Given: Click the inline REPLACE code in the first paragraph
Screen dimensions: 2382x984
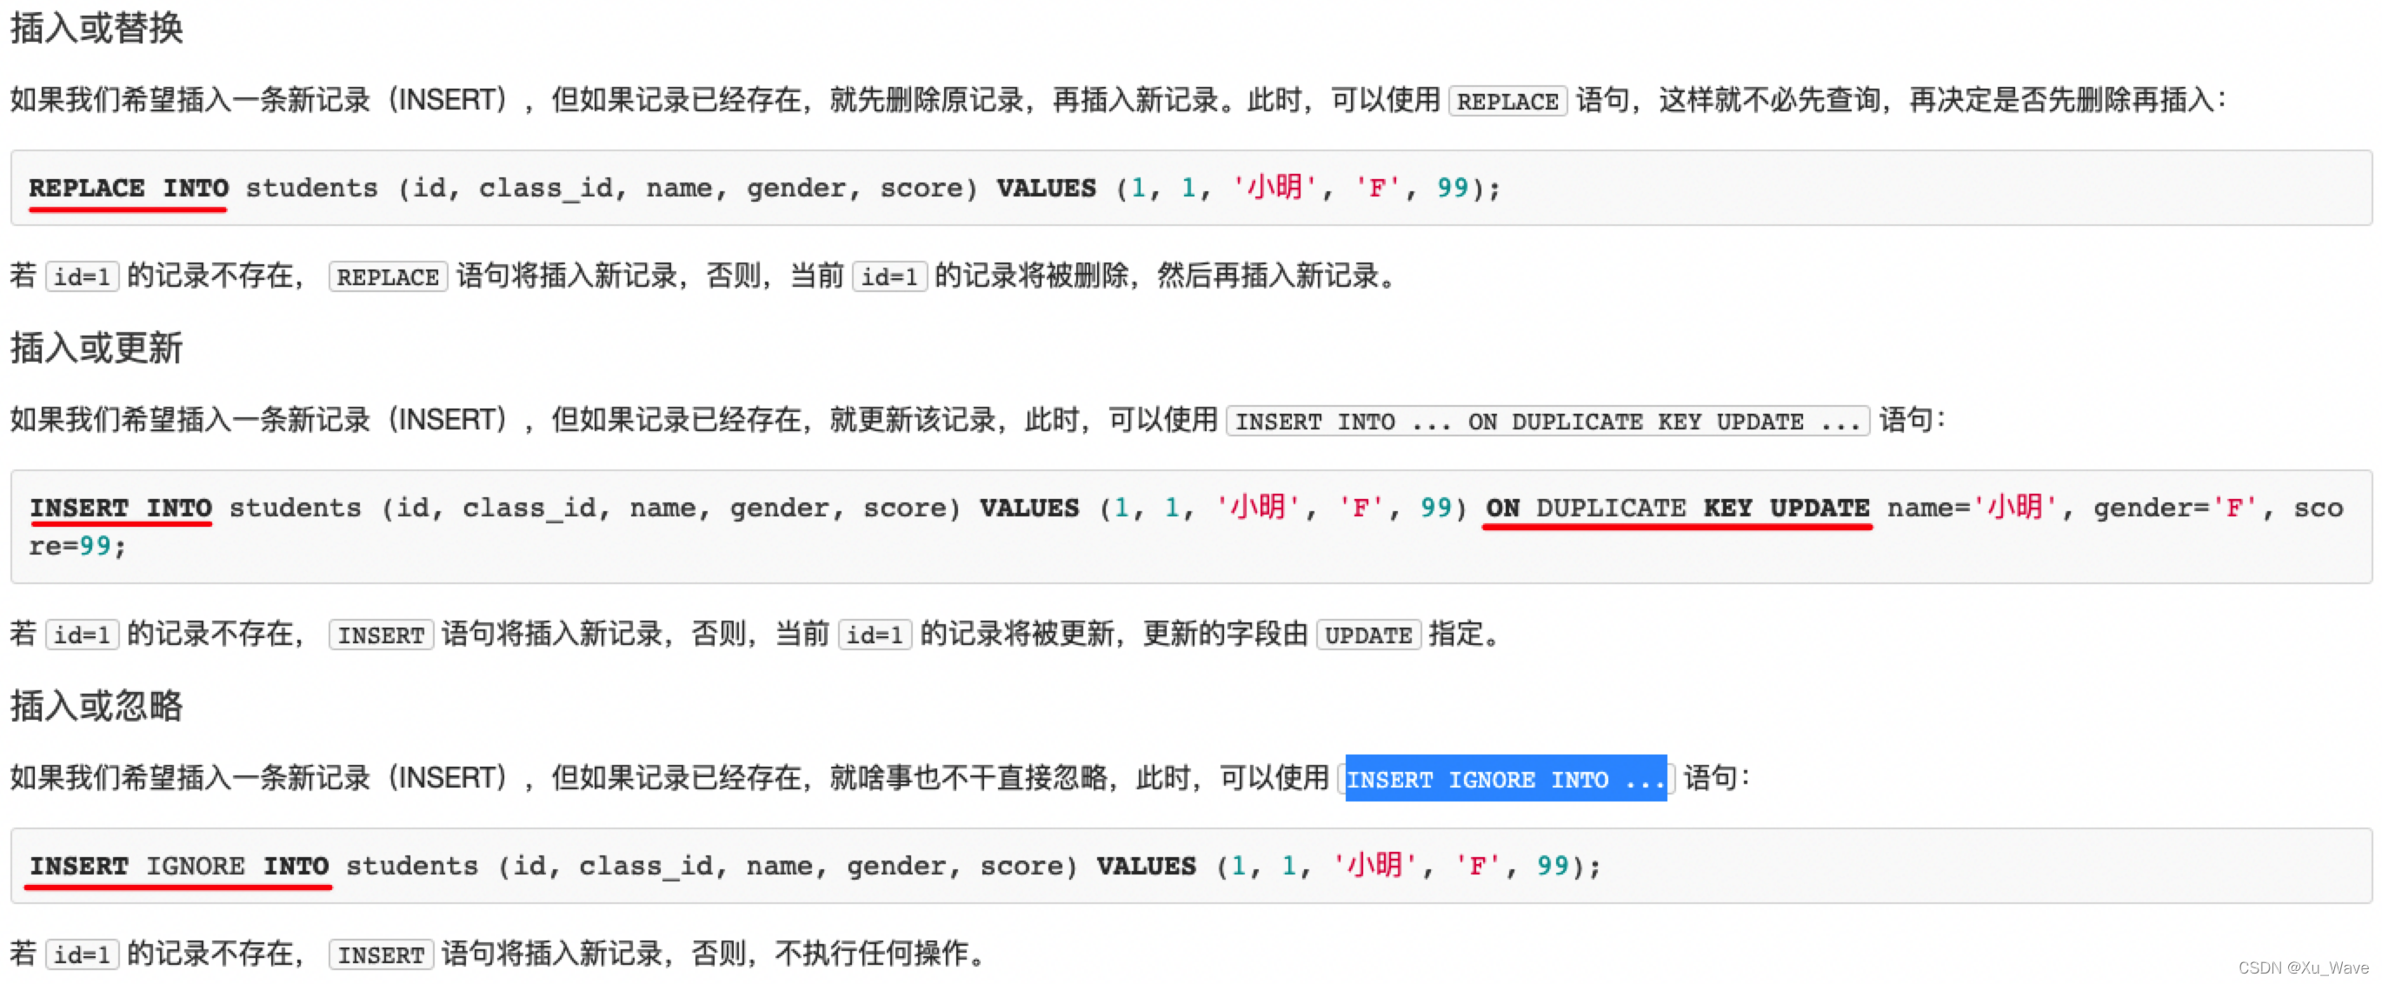Looking at the screenshot, I should [1507, 101].
